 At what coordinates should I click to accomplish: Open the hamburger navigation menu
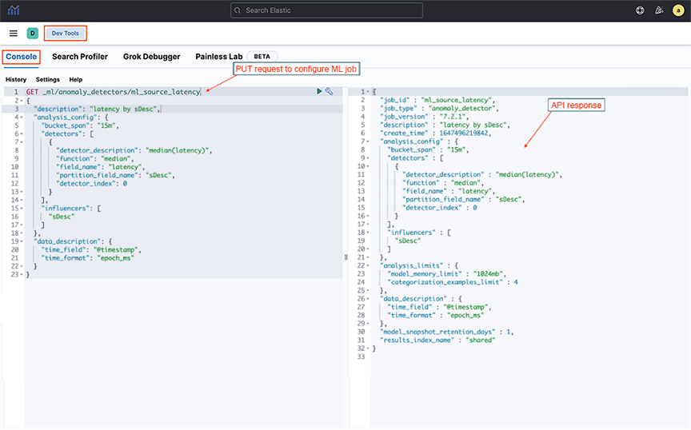pos(14,34)
